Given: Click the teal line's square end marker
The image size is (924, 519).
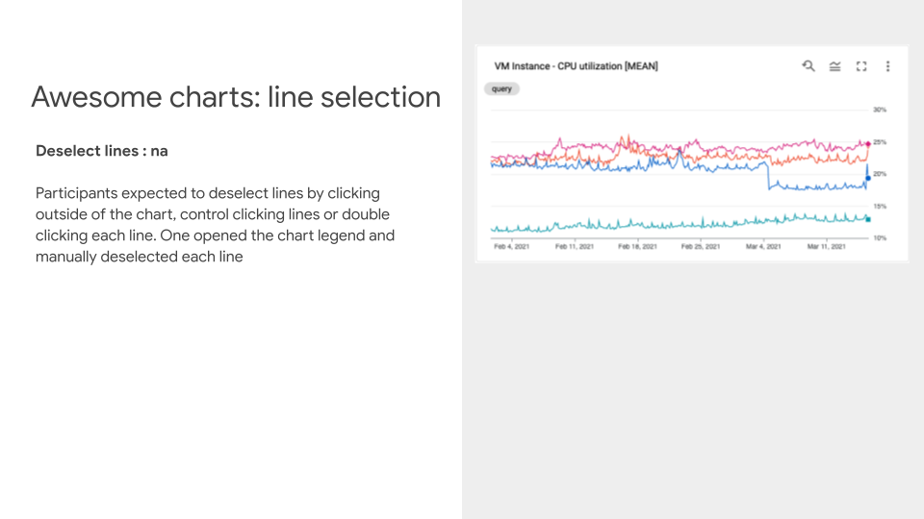Looking at the screenshot, I should (x=867, y=219).
